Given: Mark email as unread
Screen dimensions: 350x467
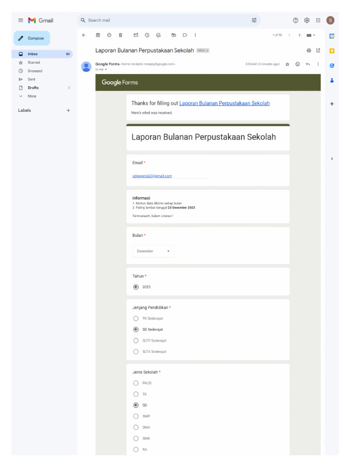Looking at the screenshot, I should pyautogui.click(x=136, y=35).
